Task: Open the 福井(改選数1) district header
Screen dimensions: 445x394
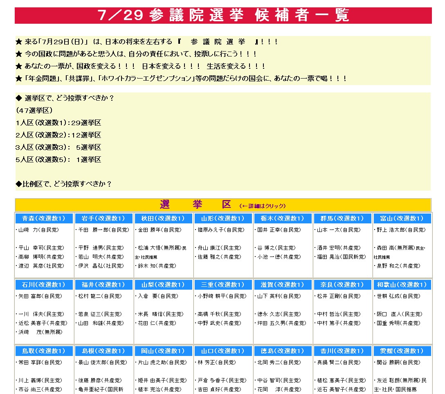Action: tap(103, 284)
